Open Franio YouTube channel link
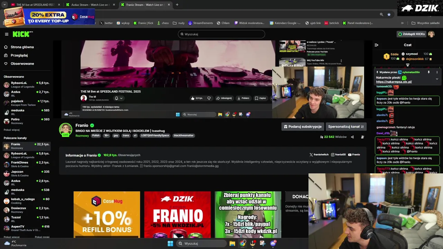Screen dimensions: 443x249 354,155
